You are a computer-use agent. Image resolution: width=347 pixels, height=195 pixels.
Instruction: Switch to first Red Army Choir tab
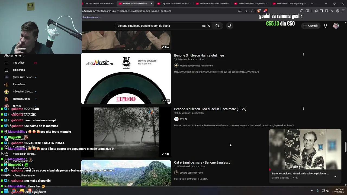[99, 4]
